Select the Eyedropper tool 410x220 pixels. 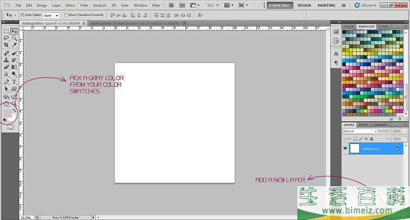pyautogui.click(x=14, y=45)
